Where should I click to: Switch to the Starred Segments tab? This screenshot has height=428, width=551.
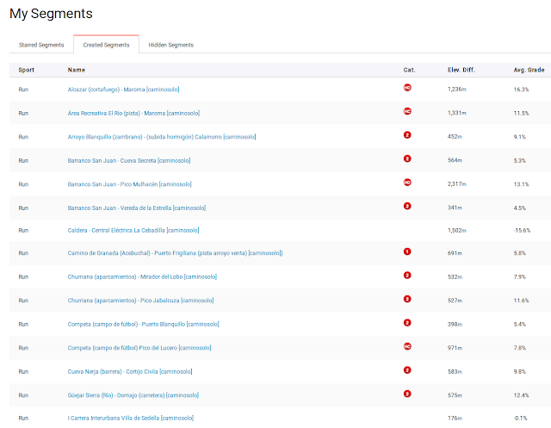(x=41, y=45)
